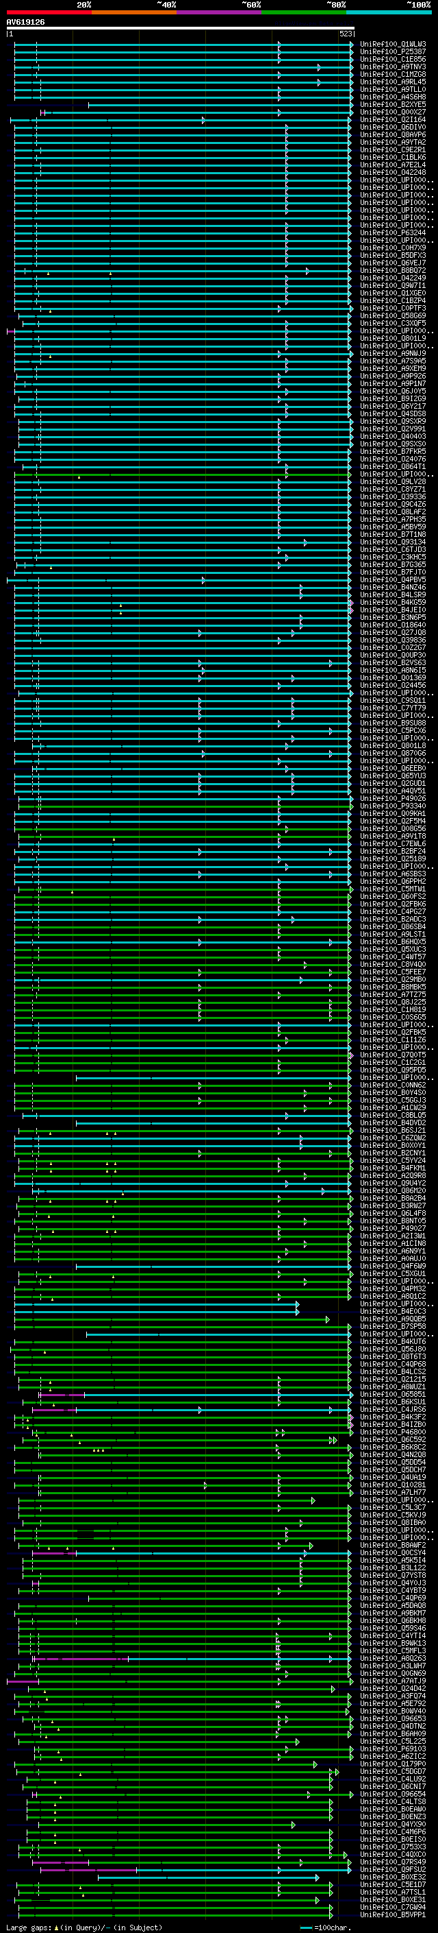Select the UniRef100_P93340 label

pyautogui.click(x=393, y=806)
